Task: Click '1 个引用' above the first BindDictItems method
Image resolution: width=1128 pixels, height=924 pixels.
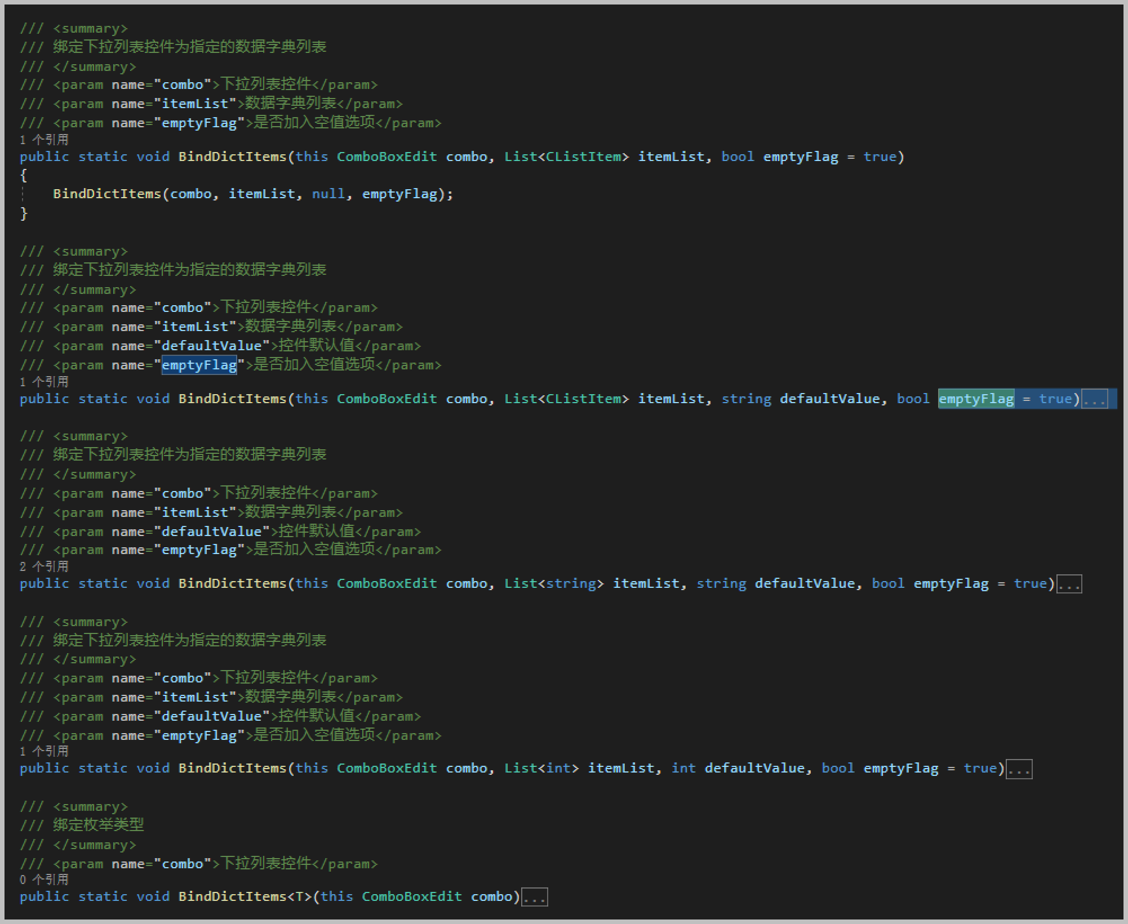Action: [x=44, y=140]
